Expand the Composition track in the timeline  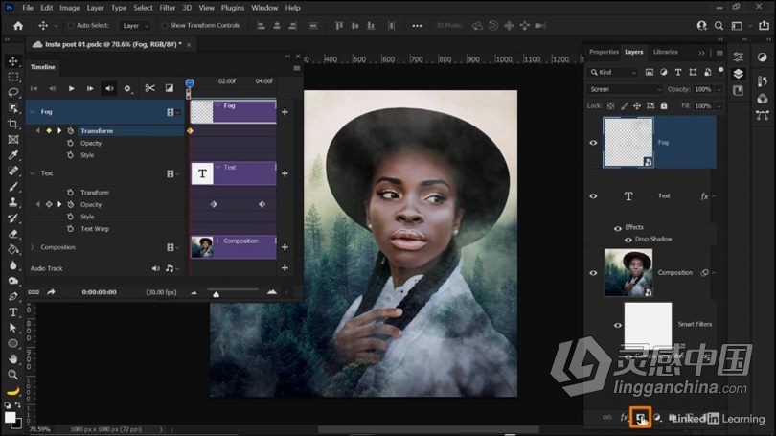click(x=32, y=247)
